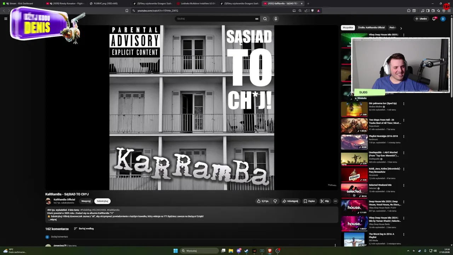
Task: Open Task View on taskbar
Action: coord(223,251)
